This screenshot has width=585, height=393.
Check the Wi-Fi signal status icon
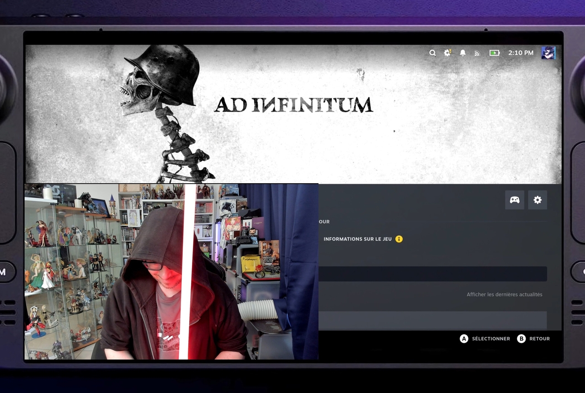(x=477, y=53)
